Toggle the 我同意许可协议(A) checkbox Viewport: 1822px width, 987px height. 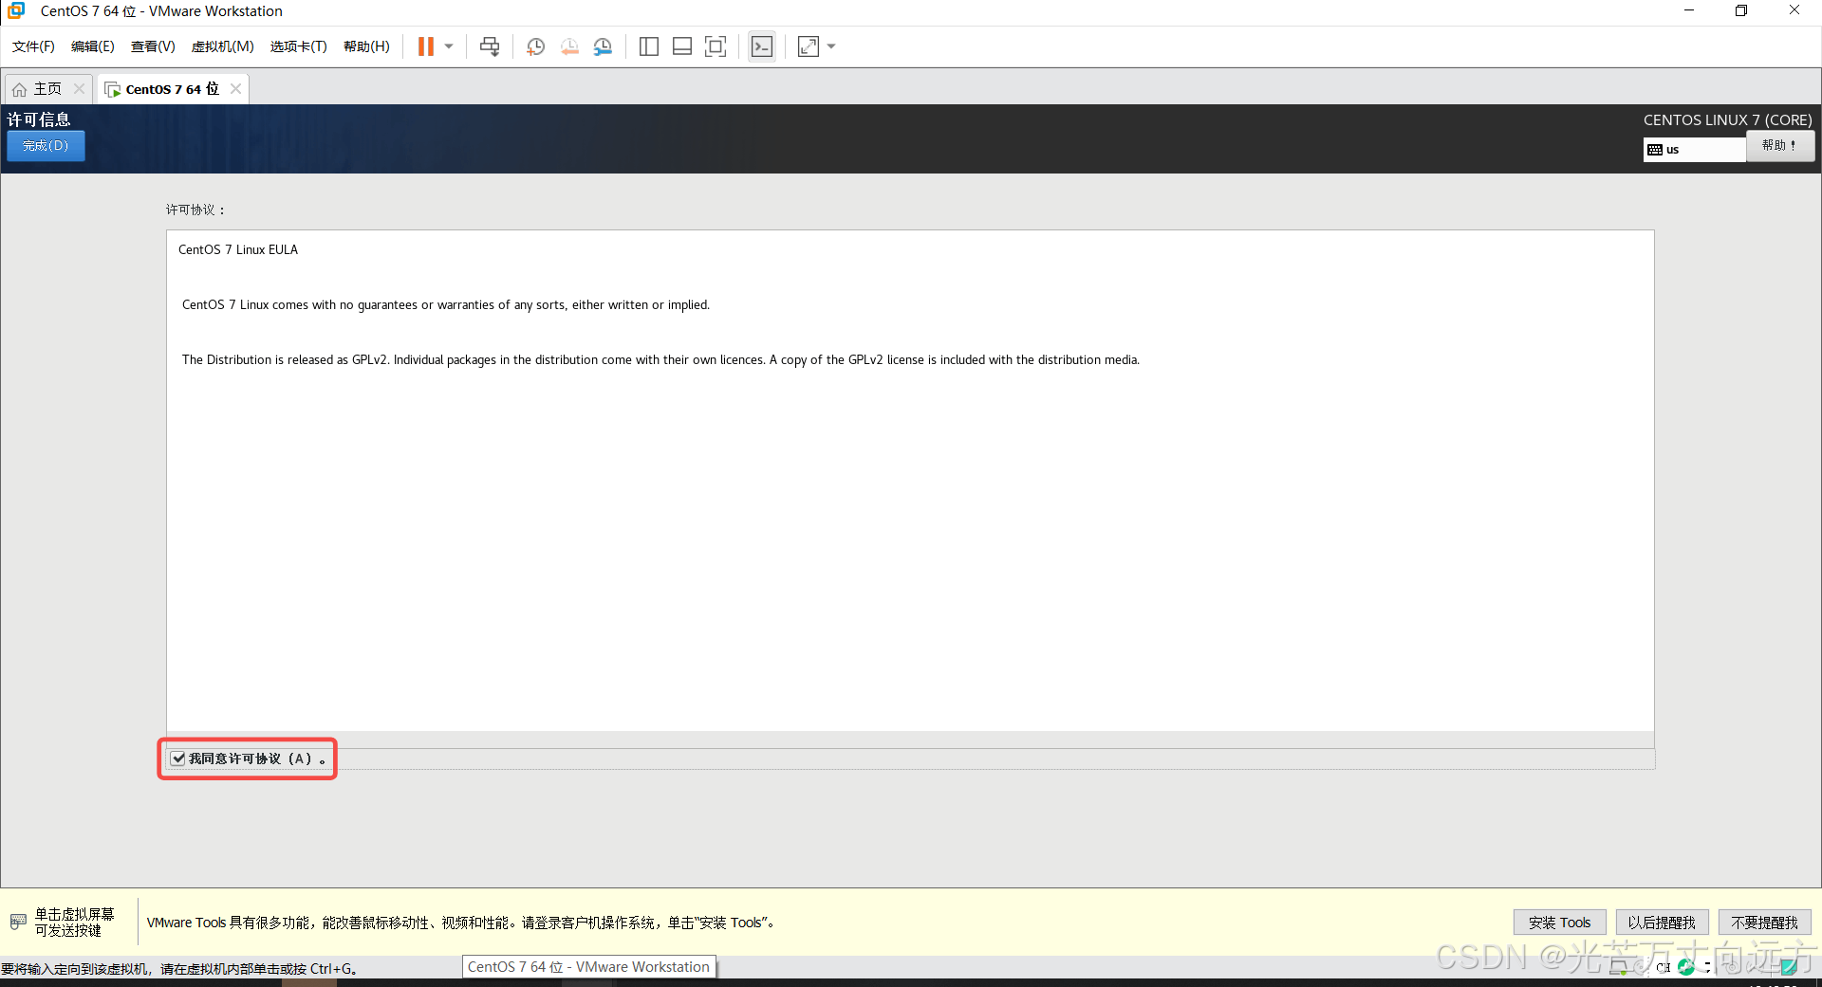(178, 759)
